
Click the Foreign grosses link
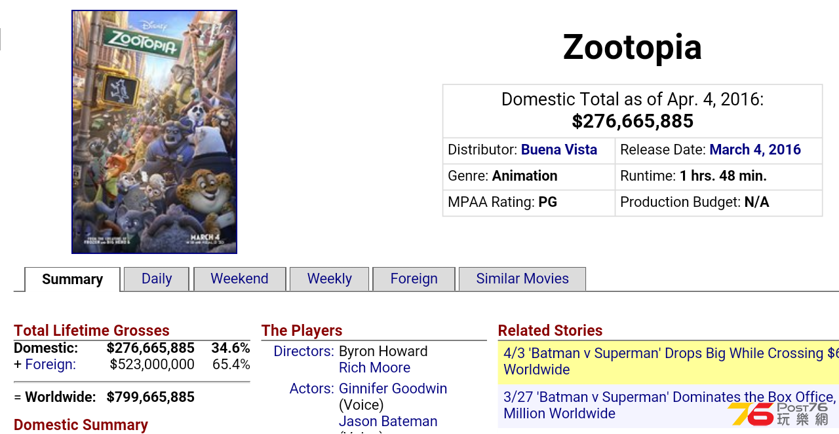point(50,365)
